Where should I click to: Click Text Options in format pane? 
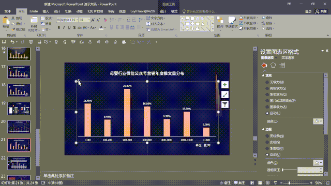click(x=288, y=57)
